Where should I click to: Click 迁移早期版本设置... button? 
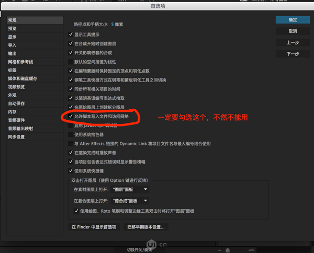145,227
